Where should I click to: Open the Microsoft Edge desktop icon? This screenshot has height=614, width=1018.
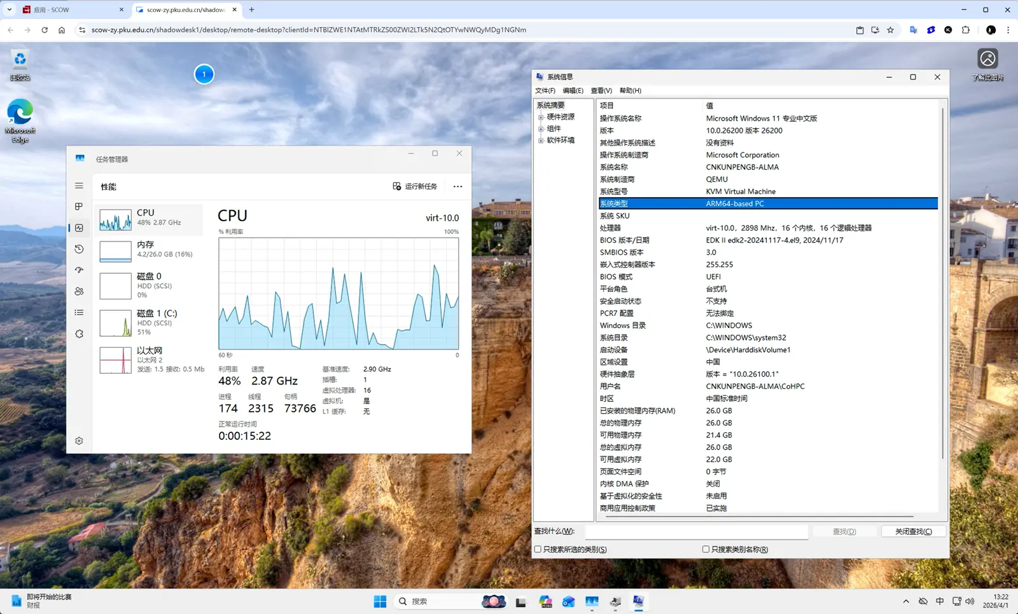click(20, 121)
